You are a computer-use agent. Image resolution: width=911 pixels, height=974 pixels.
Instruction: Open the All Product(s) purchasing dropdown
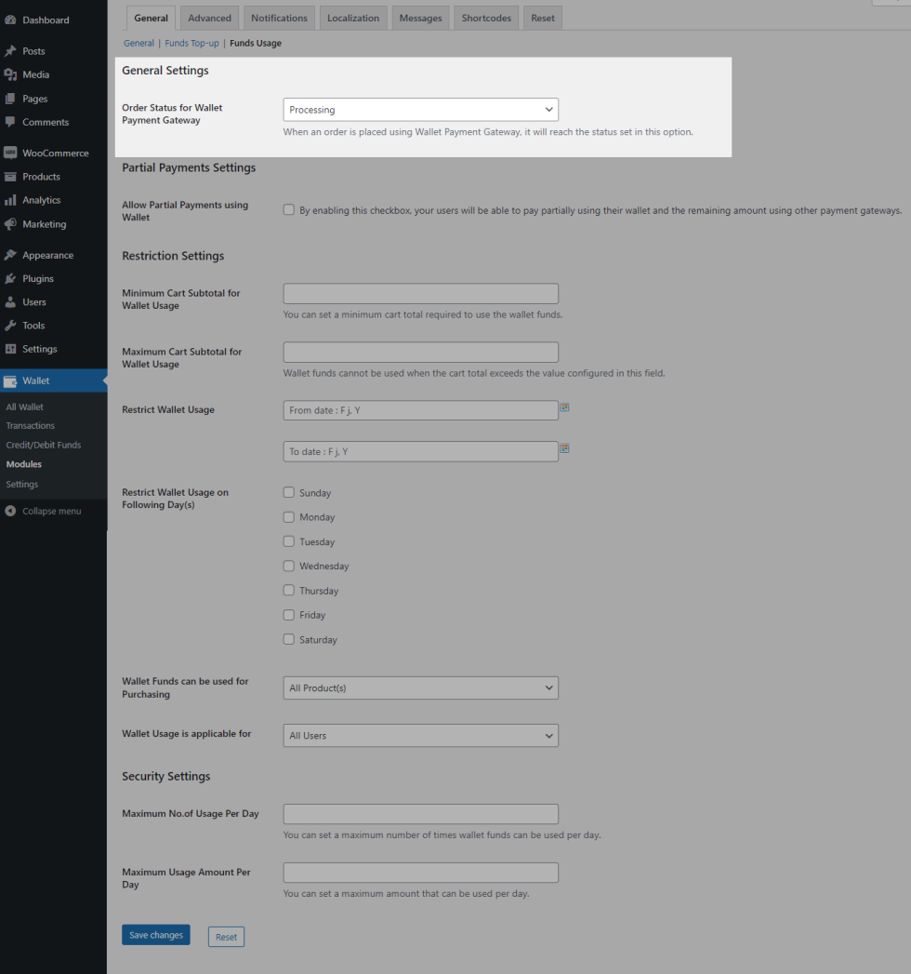coord(421,687)
